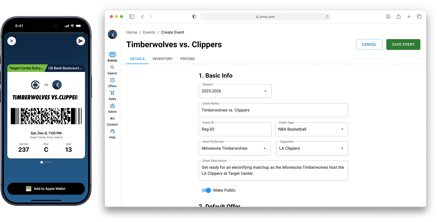Go back with the browser back arrow
This screenshot has height=222, width=439.
(x=142, y=17)
